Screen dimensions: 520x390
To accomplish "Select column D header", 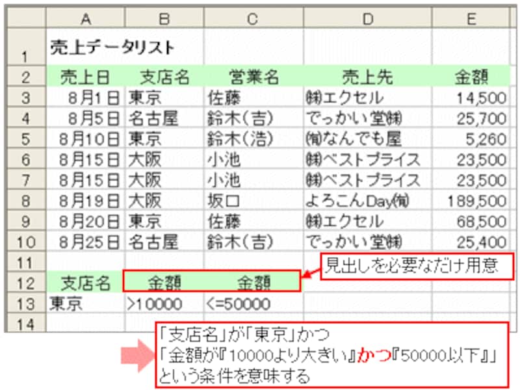I will (x=367, y=18).
